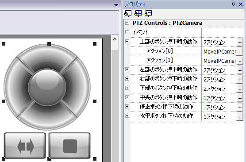Select 水平ボタン押下時の動作 label
The height and width of the screenshot is (162, 246).
point(166,116)
